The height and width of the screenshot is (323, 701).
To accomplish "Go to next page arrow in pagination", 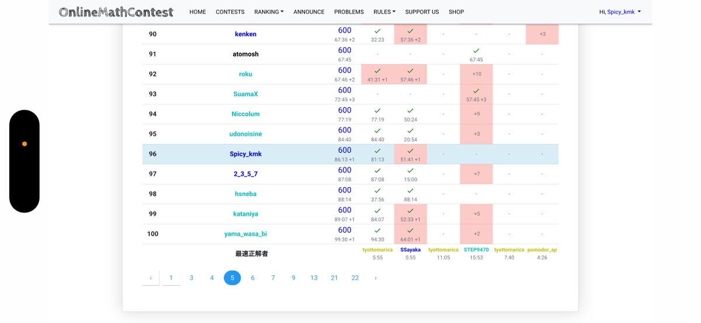I will coord(375,278).
